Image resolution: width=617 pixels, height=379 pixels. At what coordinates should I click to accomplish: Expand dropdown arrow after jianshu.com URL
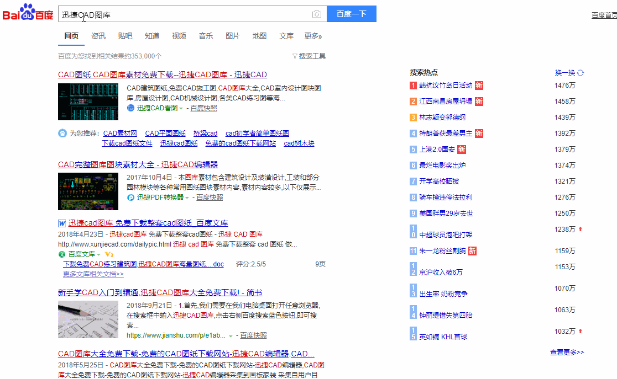coord(231,336)
